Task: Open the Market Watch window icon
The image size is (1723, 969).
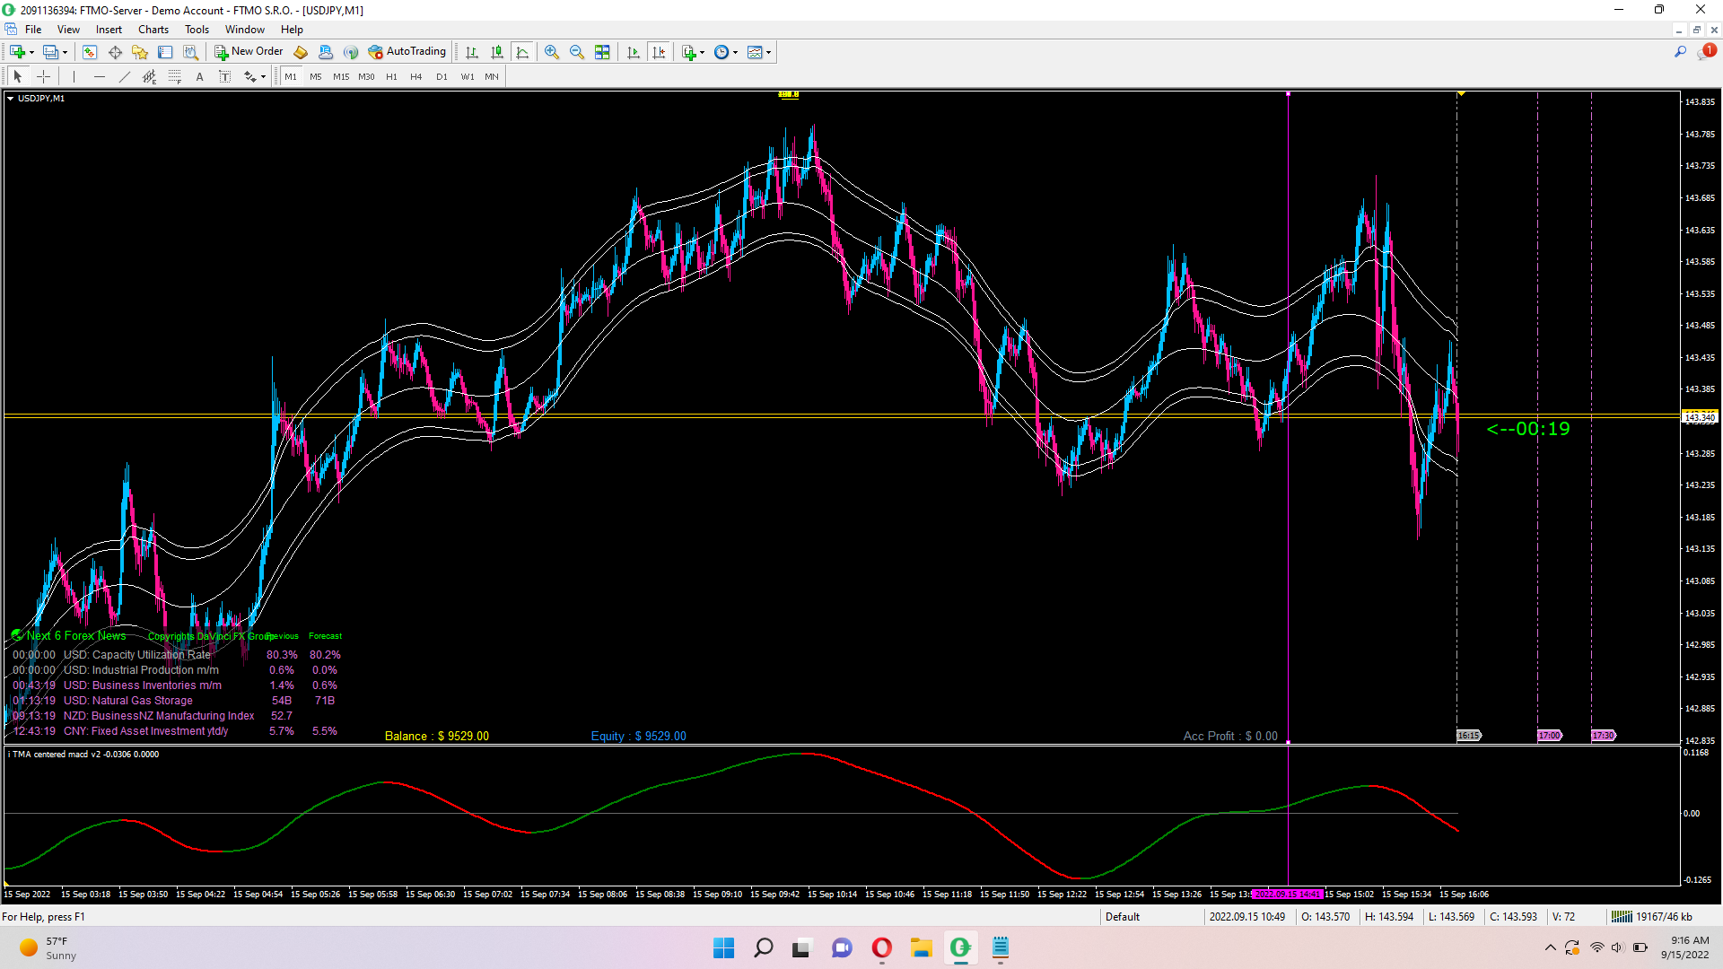Action: click(89, 52)
